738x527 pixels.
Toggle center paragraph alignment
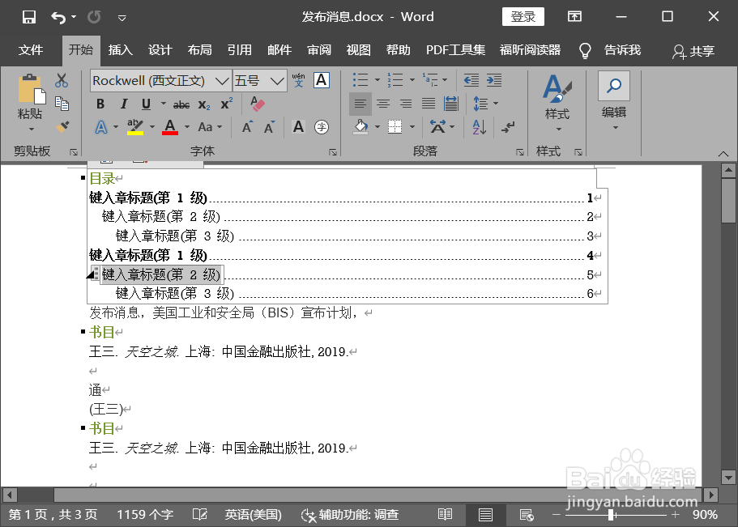point(382,104)
